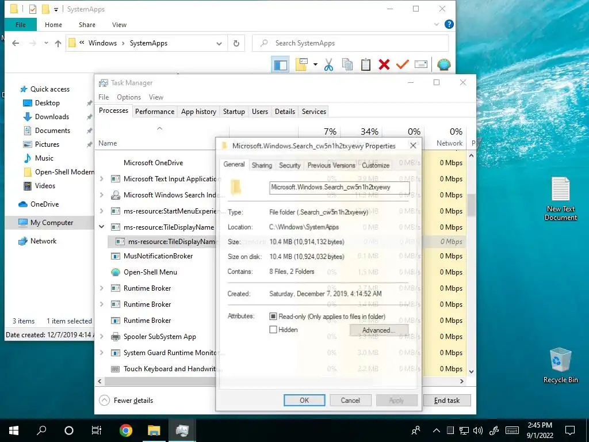
Task: Expand ms-resource:StartMenuExperience process group
Action: click(x=101, y=211)
